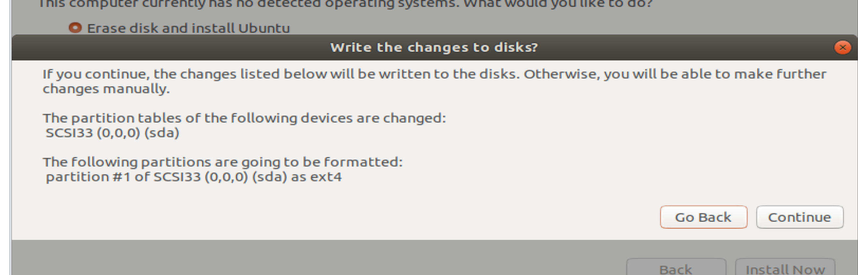Click 'The following partitions are going to be formatted'
858x275 pixels.
pos(223,162)
